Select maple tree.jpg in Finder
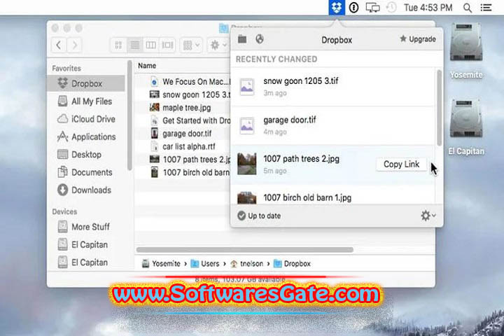The image size is (504, 336). tap(183, 108)
